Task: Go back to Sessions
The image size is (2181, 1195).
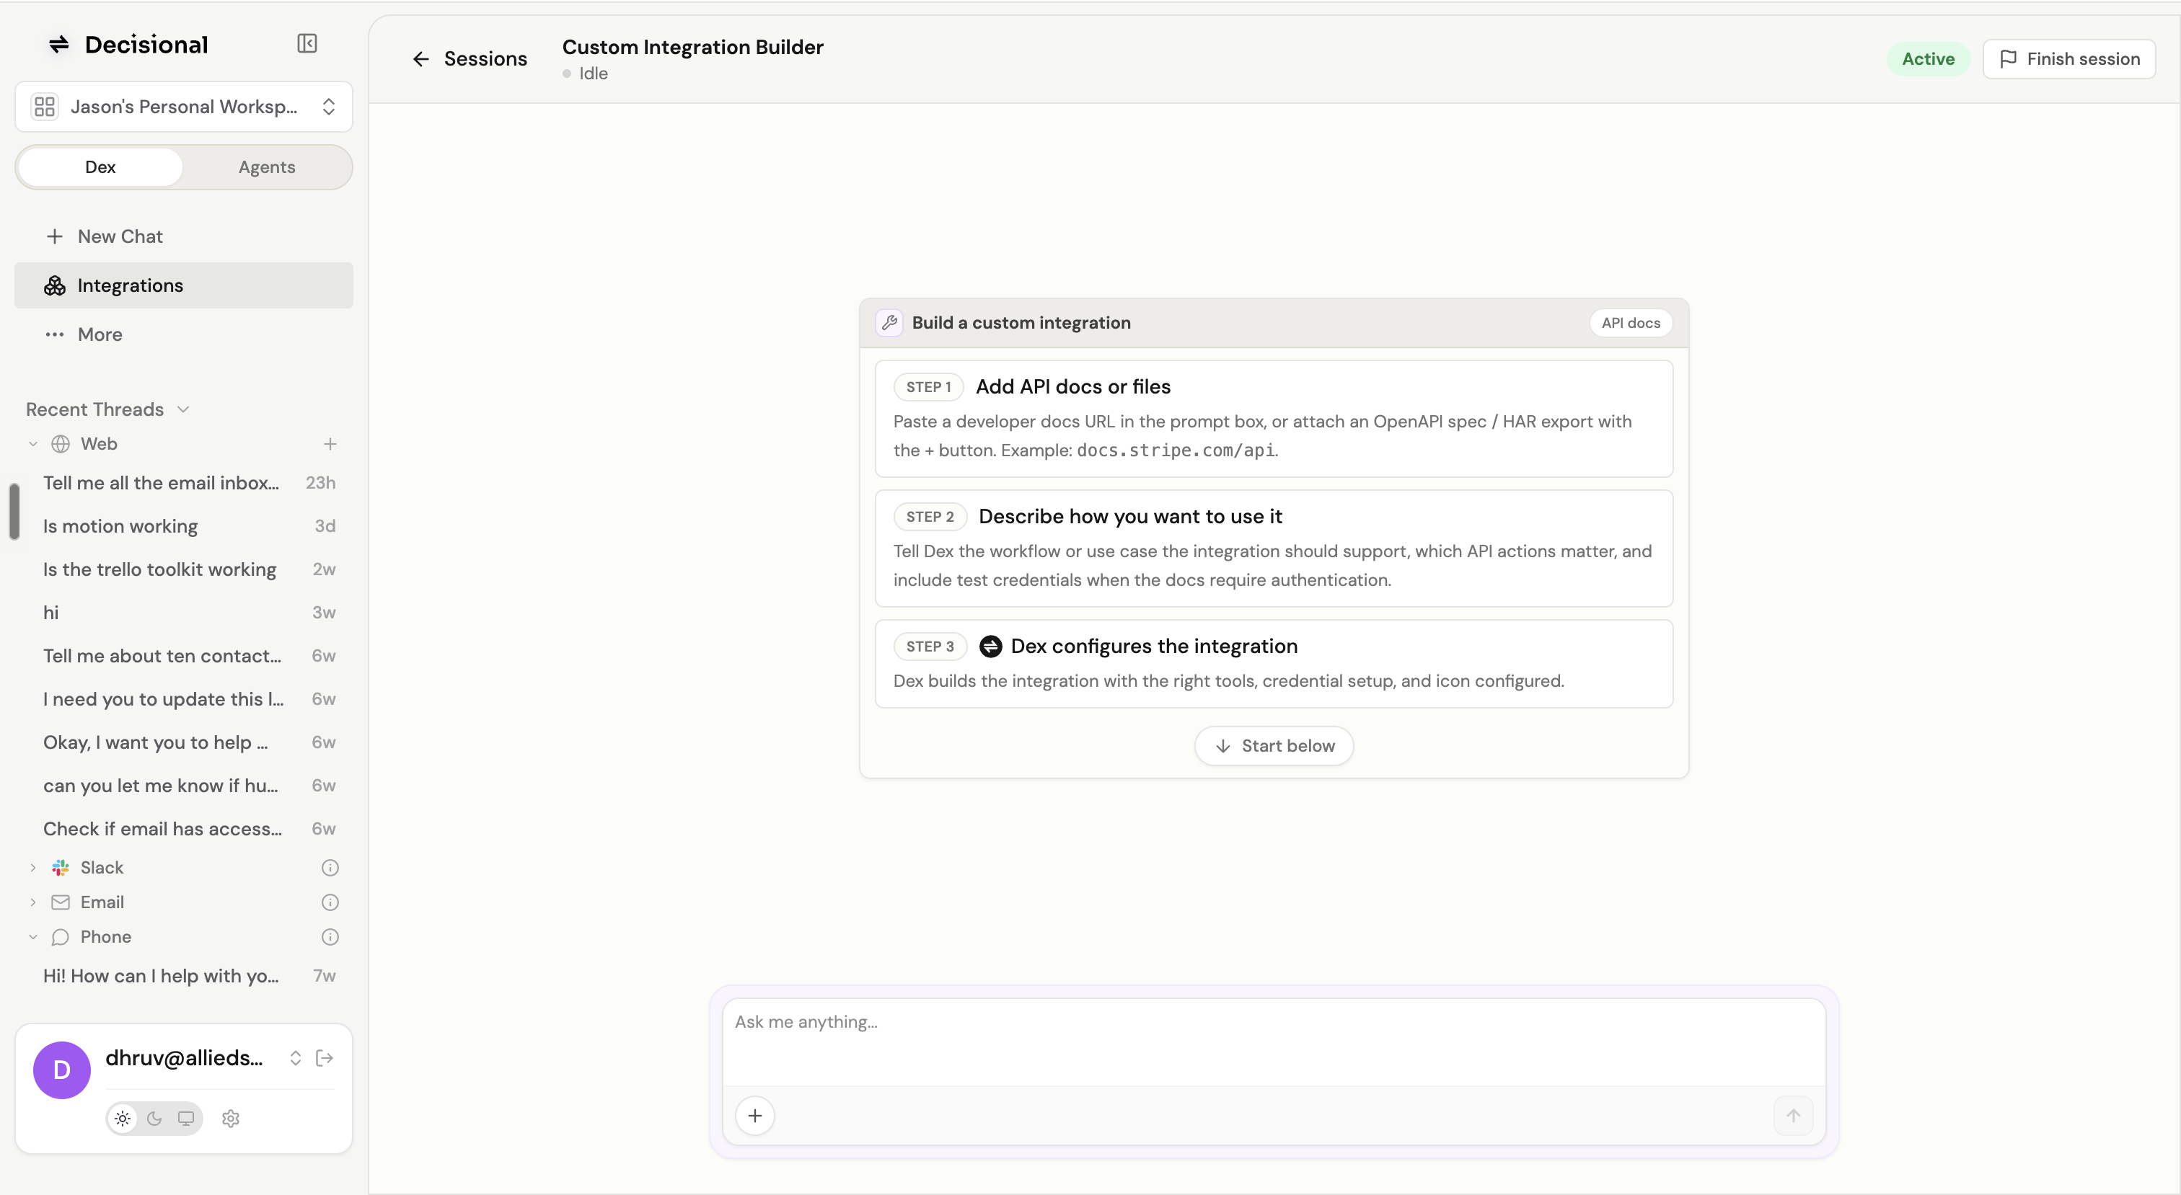Action: [x=470, y=58]
